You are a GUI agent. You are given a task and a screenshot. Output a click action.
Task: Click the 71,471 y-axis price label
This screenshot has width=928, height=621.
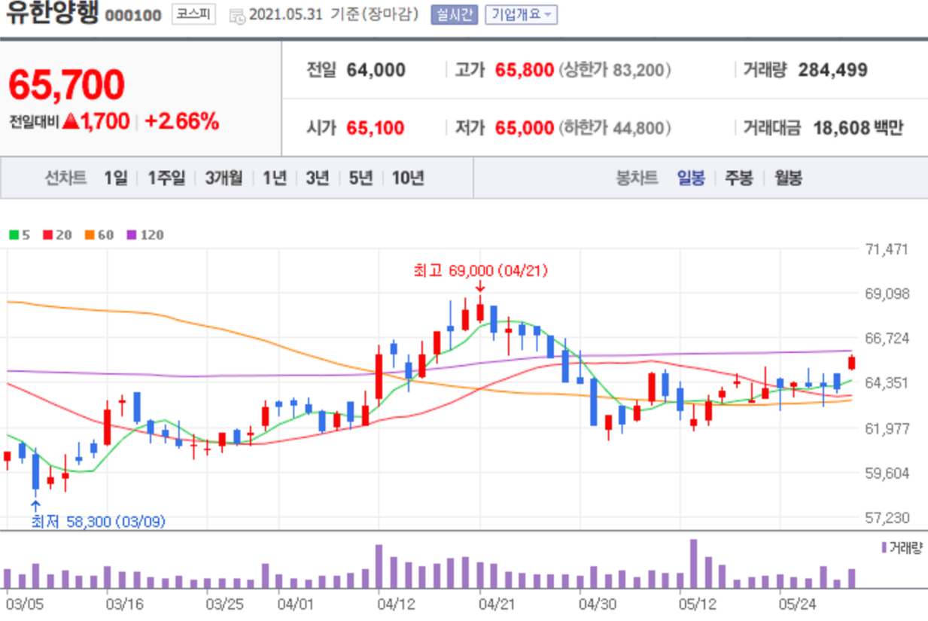pos(887,249)
